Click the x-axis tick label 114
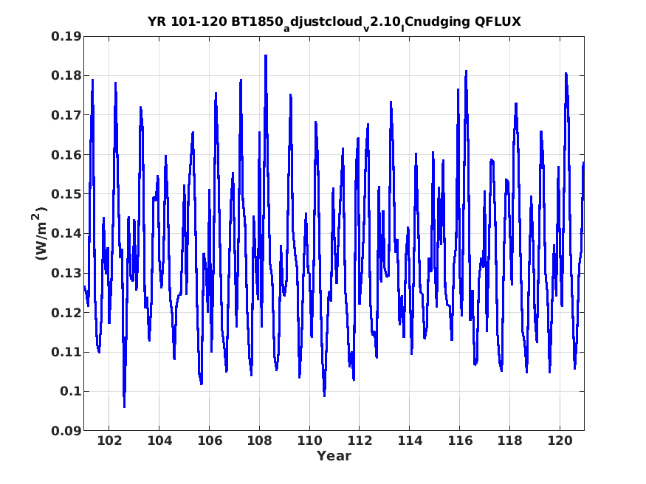Viewport: 646px width, 484px height. [410, 440]
